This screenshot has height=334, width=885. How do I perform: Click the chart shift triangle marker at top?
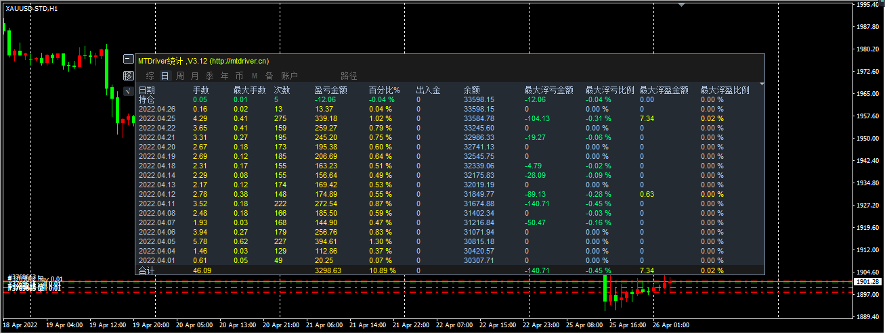click(x=682, y=4)
